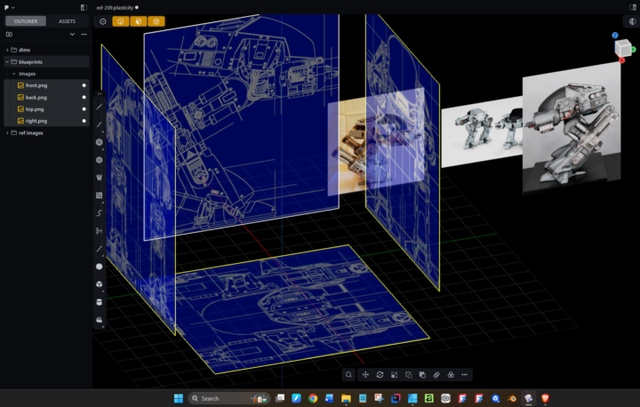Expand the ref images folder
Screen dimensions: 640x407
7,132
